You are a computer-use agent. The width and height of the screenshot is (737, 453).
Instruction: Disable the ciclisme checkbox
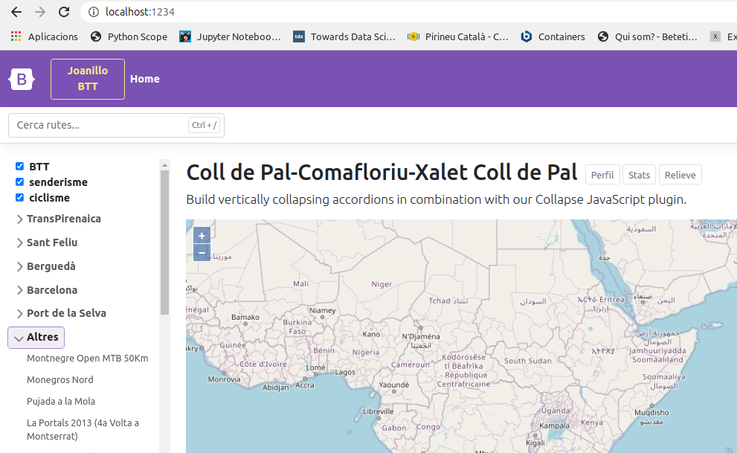[20, 198]
